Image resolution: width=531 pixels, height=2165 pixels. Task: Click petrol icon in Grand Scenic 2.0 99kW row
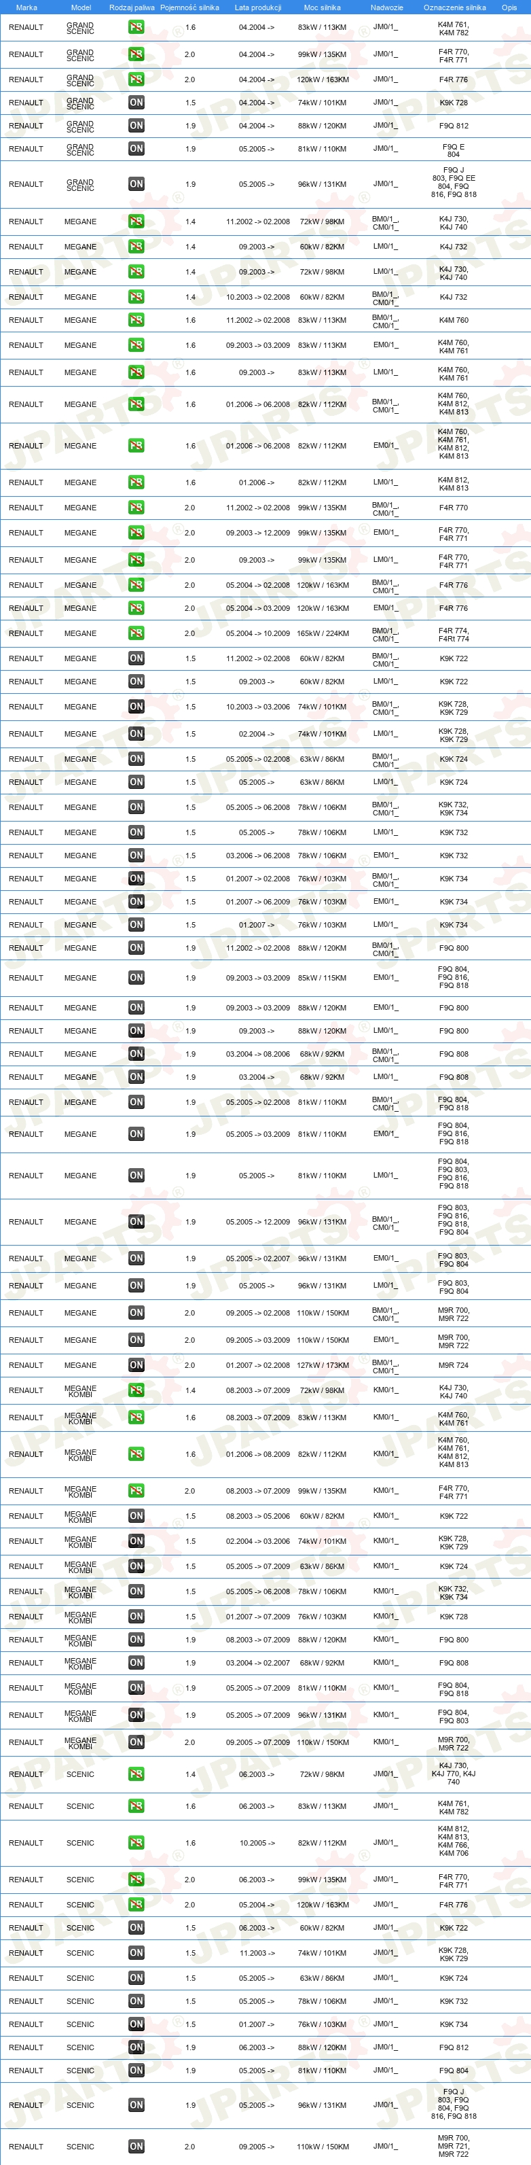click(136, 54)
